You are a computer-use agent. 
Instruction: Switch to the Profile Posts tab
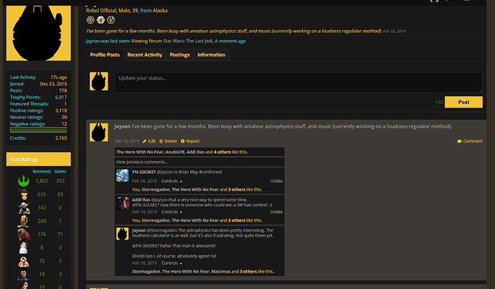point(105,55)
